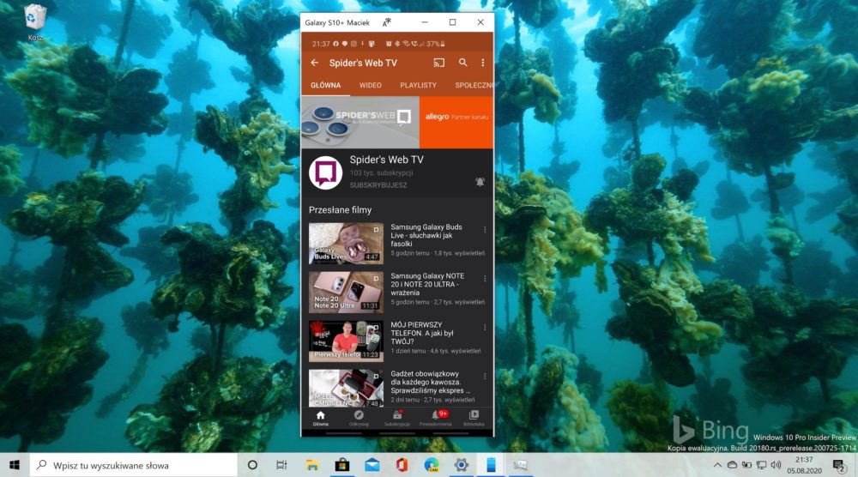The height and width of the screenshot is (477, 858).
Task: Open Settings gear in taskbar
Action: point(462,465)
